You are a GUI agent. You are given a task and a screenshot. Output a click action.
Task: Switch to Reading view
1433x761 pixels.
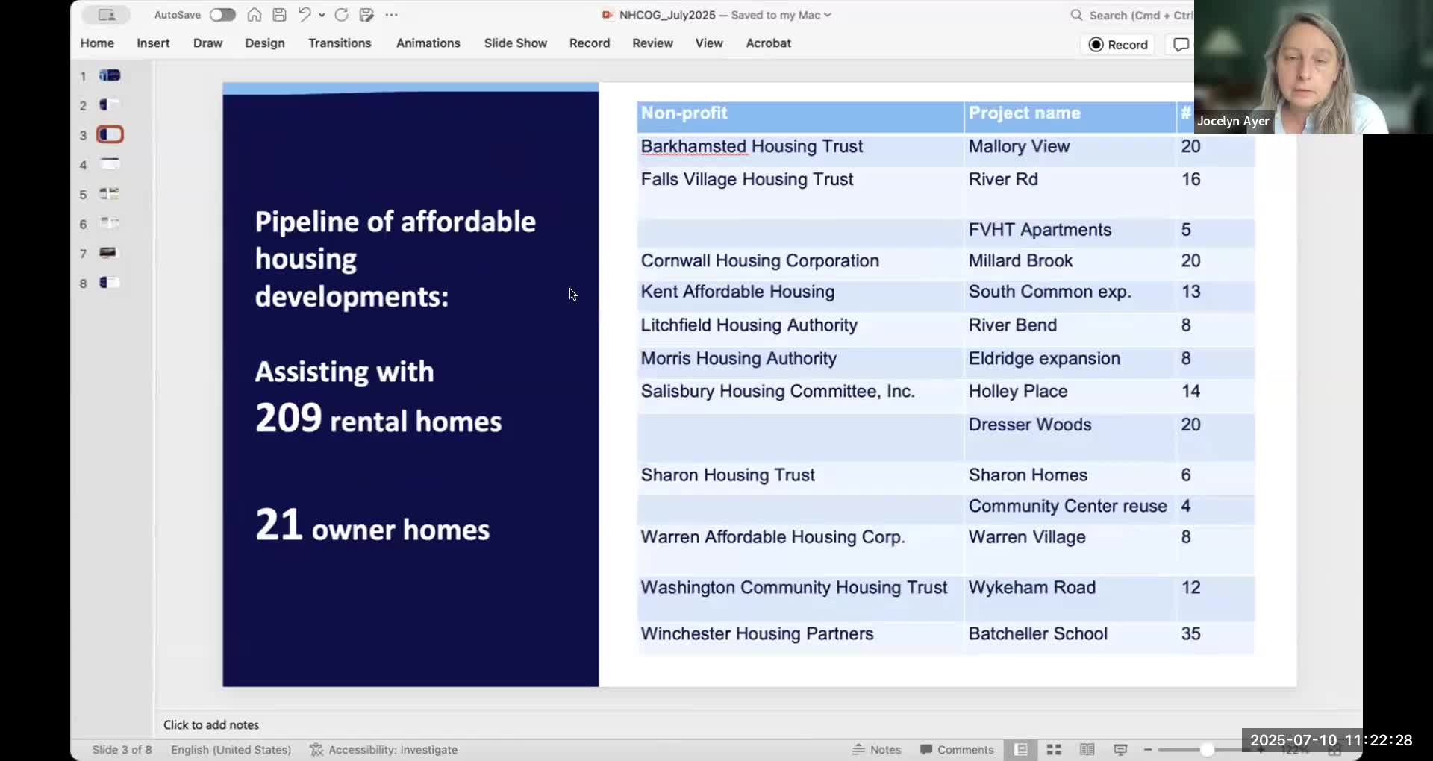[1087, 750]
